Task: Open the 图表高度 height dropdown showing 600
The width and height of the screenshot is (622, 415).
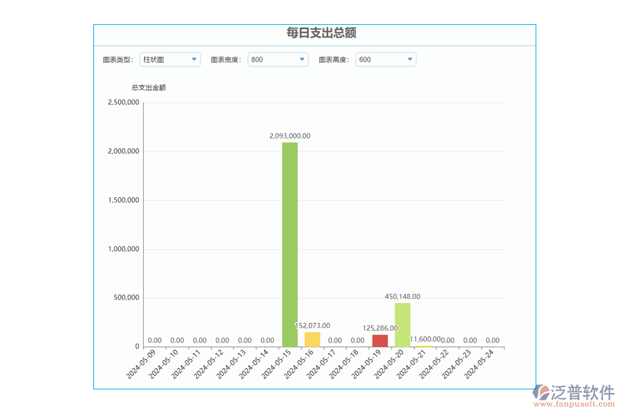Action: click(385, 59)
